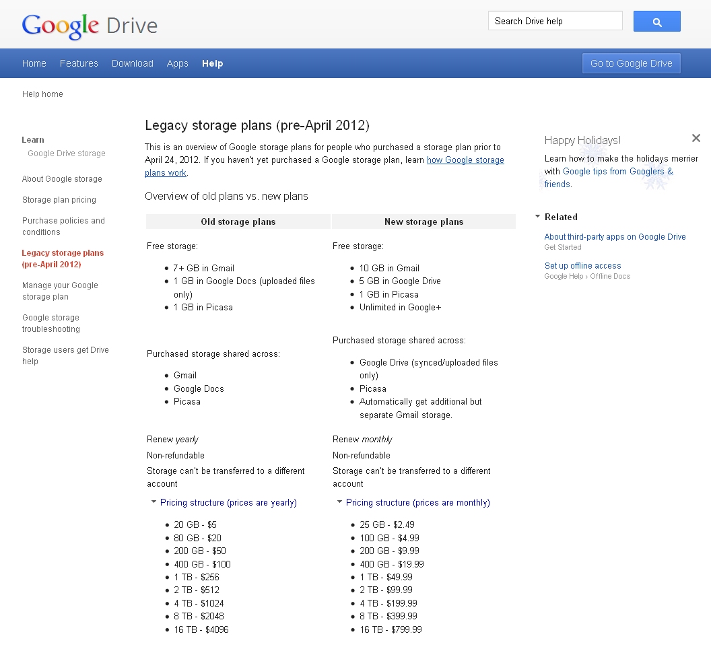Click the blue search magnifier button

[x=656, y=22]
